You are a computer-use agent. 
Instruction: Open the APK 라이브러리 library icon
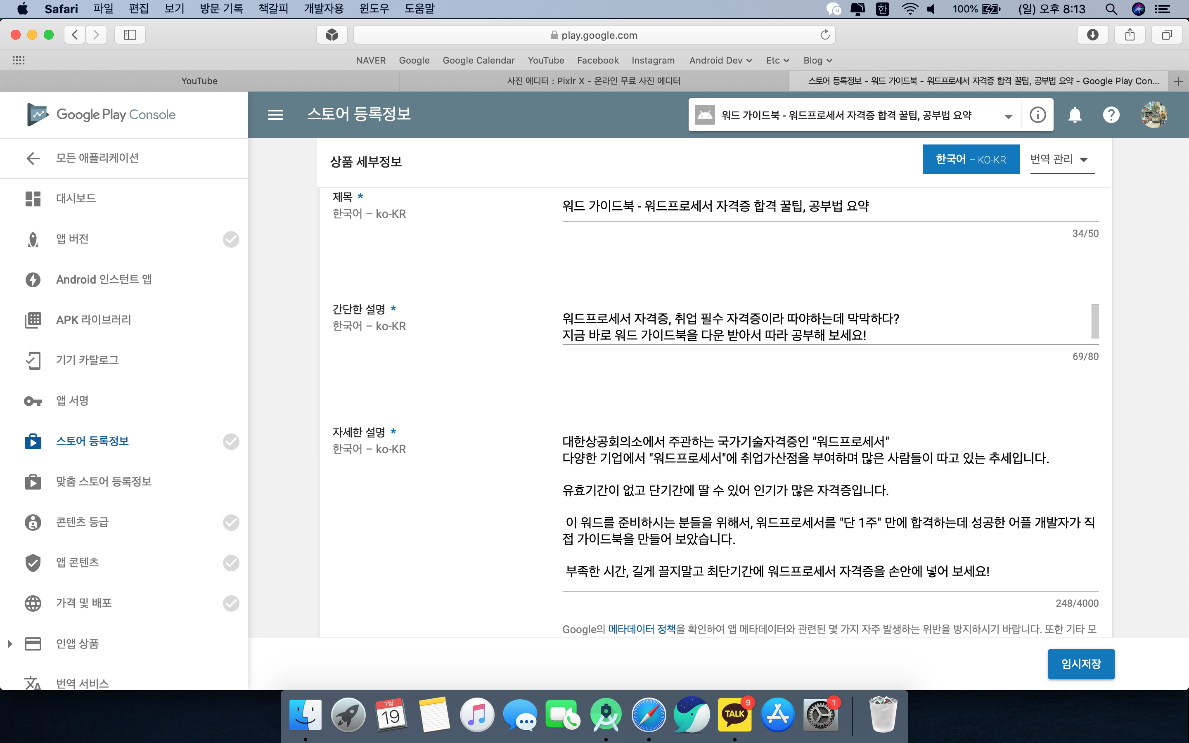[x=33, y=320]
